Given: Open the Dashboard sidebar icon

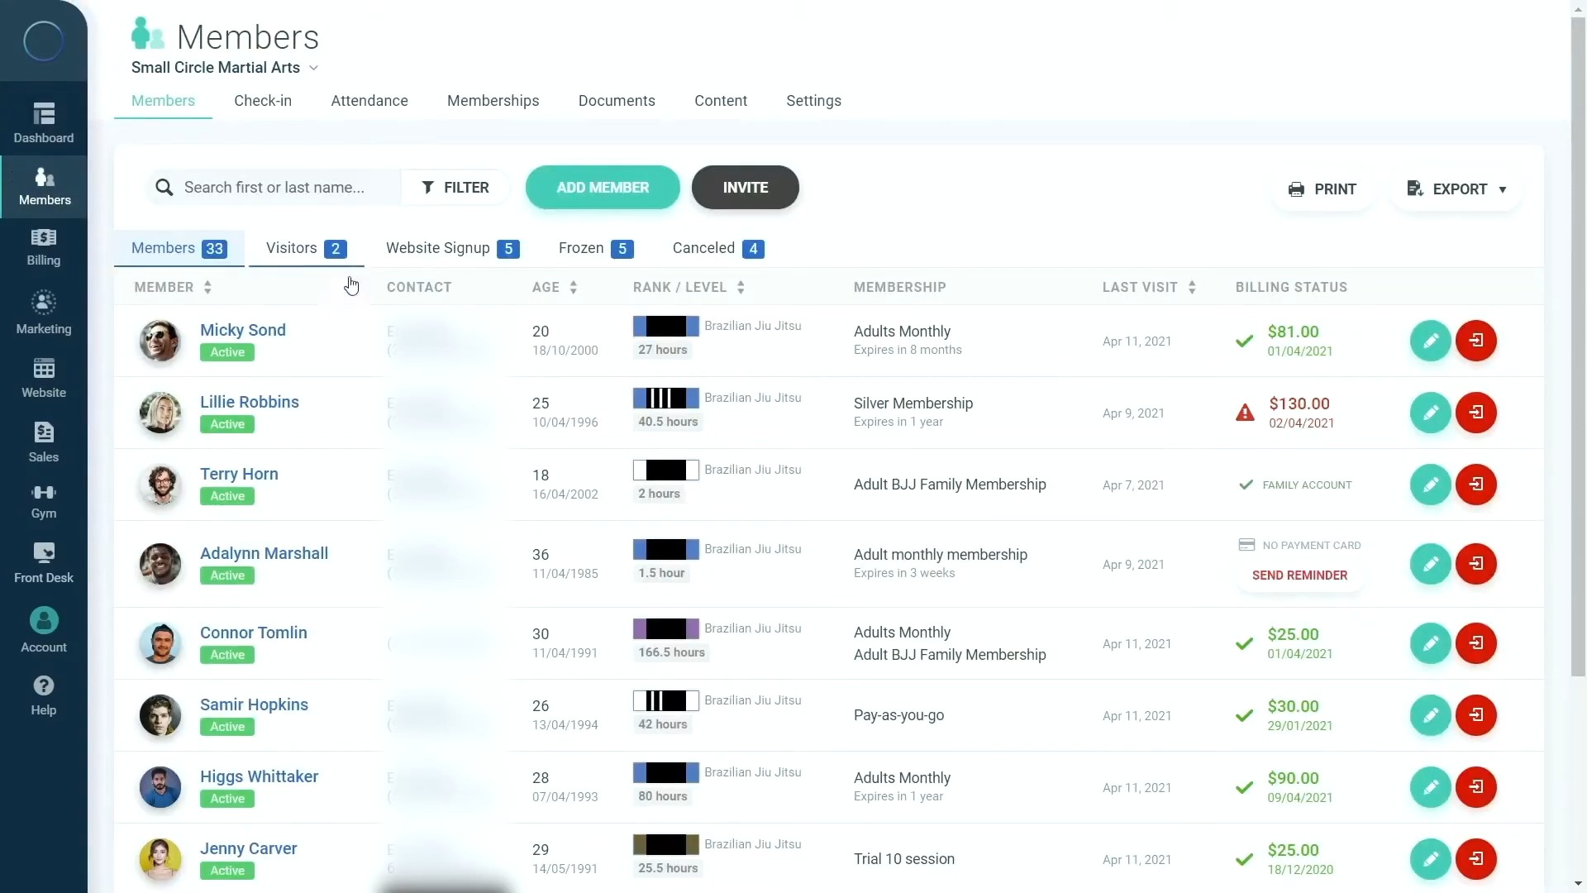Looking at the screenshot, I should click(x=44, y=122).
